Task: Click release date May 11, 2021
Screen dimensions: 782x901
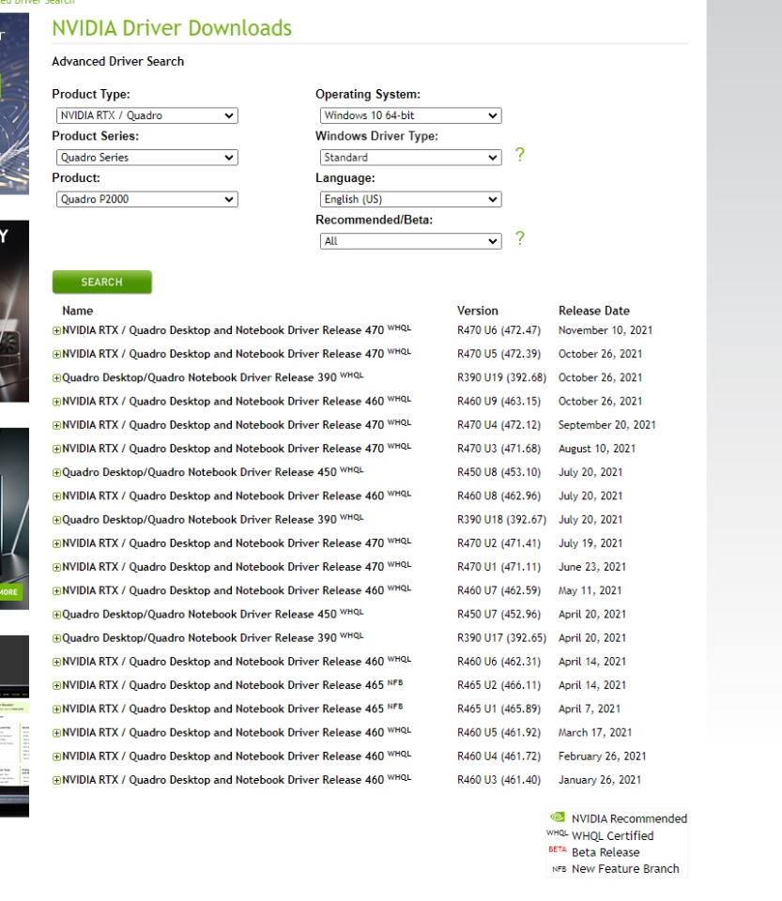Action: coord(590,590)
